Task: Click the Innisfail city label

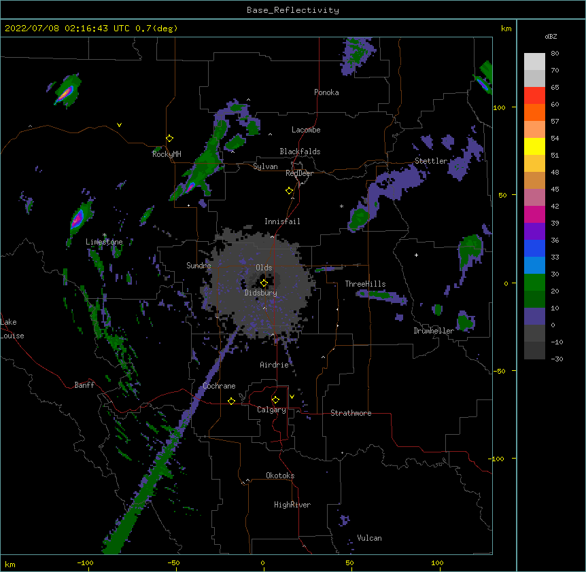Action: pos(282,221)
